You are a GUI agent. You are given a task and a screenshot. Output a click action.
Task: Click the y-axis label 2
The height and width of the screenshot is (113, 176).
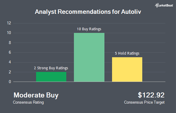coord(10,72)
